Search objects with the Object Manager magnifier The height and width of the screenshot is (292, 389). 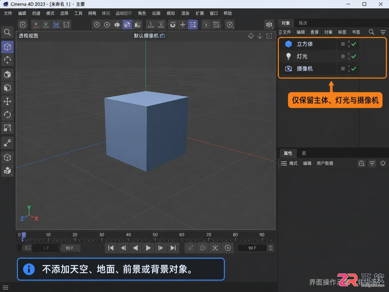tap(371, 32)
